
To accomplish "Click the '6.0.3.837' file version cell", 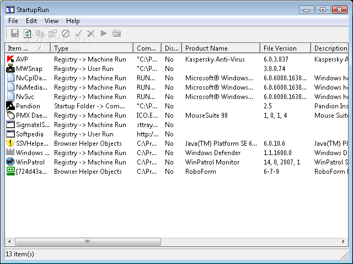I will click(x=276, y=59).
